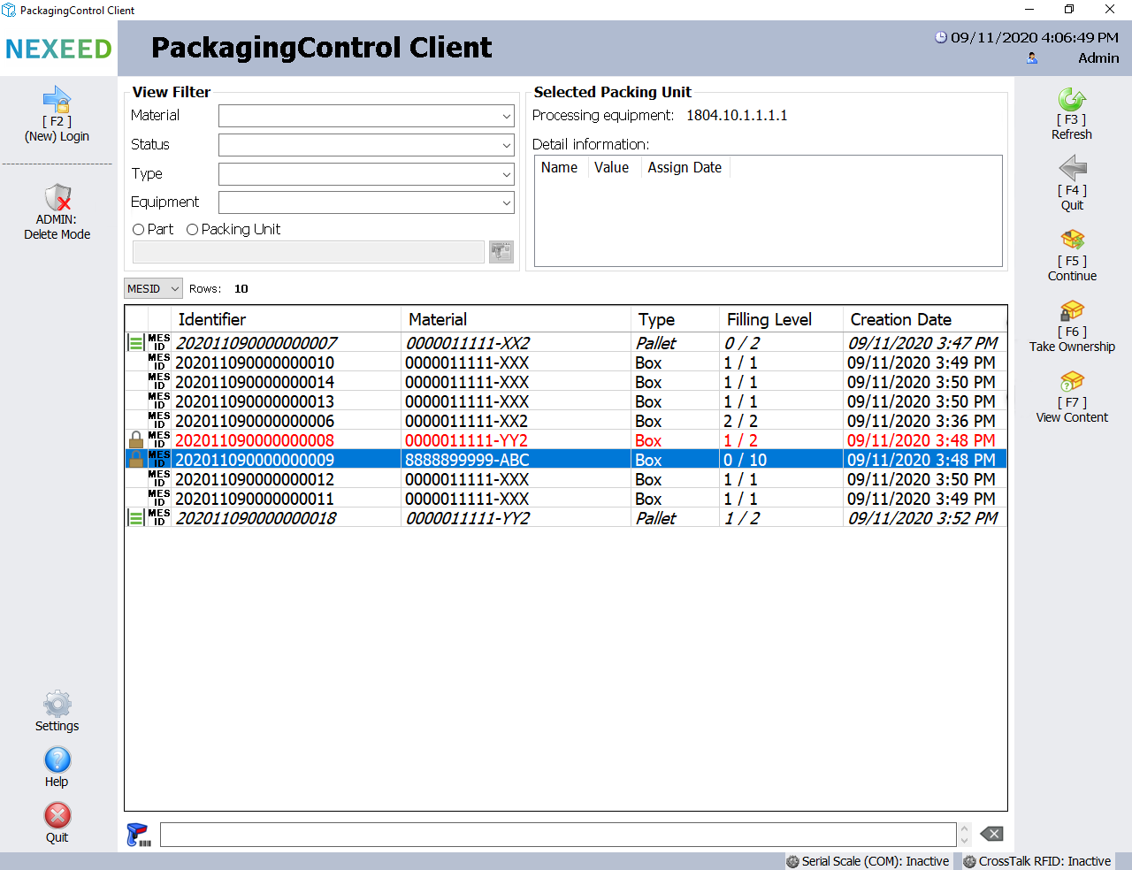Activate ADMIN Delete Mode icon
This screenshot has width=1132, height=870.
pos(57,196)
